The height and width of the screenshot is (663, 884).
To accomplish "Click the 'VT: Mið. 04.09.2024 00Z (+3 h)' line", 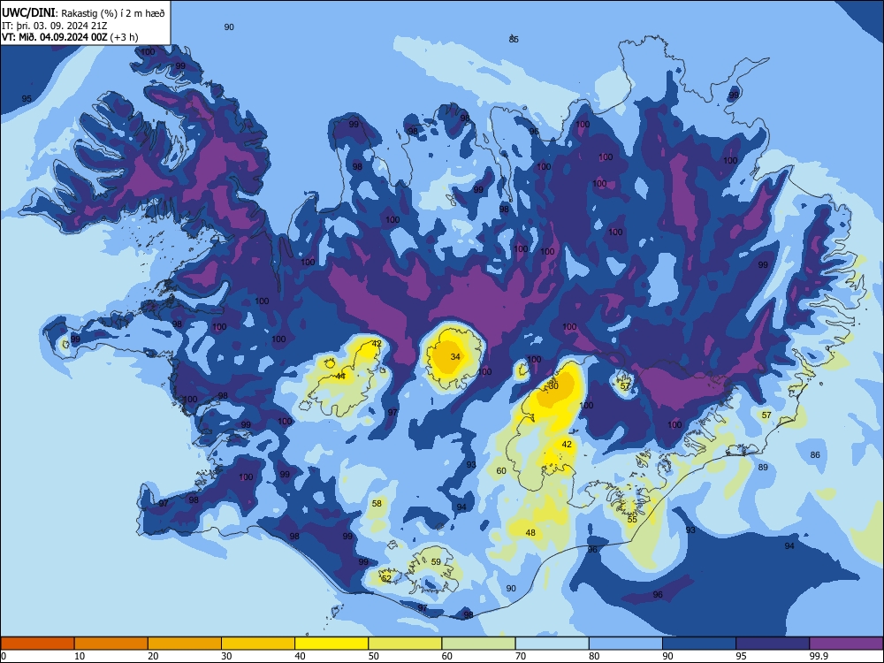I will point(70,37).
